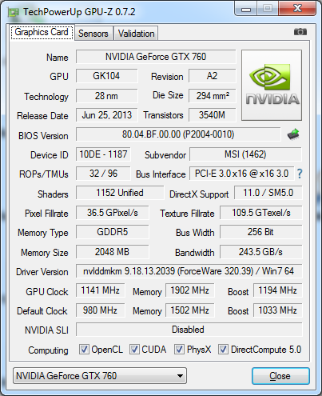The width and height of the screenshot is (322, 396).
Task: Click the Name field NVIDIA GeForce GTX 760
Action: coord(156,57)
